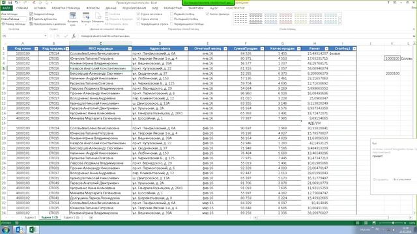Viewport: 417px width, 234px height.
Task: Click the Page Break preview icon in status bar
Action: click(374, 223)
